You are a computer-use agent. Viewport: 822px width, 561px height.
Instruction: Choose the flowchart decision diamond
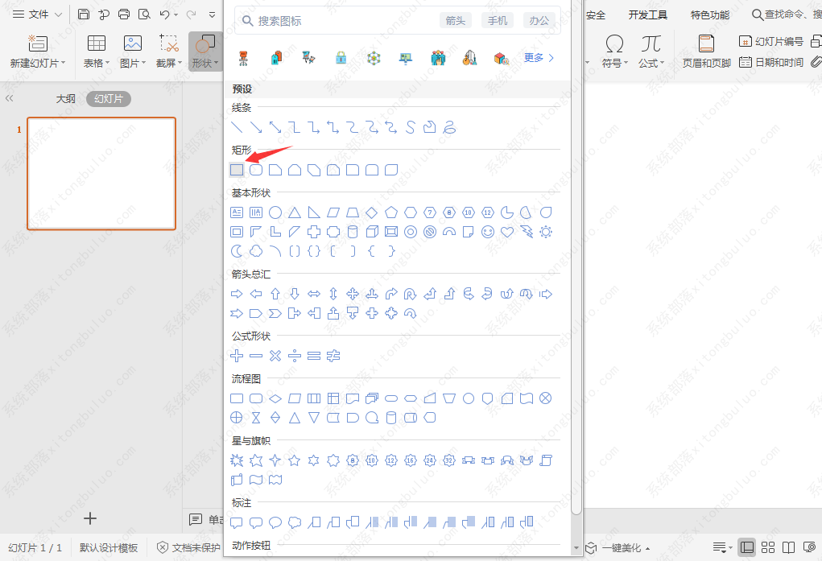tap(275, 398)
